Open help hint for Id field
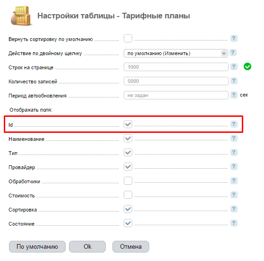Image resolution: width=264 pixels, height=261 pixels. [x=234, y=124]
